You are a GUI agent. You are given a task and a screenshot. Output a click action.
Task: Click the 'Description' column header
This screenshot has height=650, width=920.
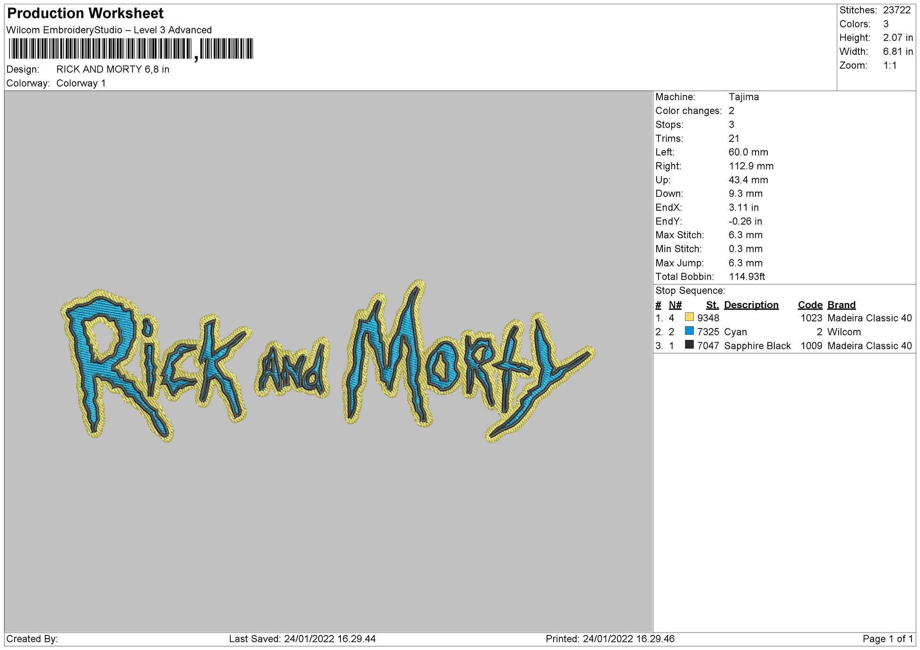coord(751,305)
